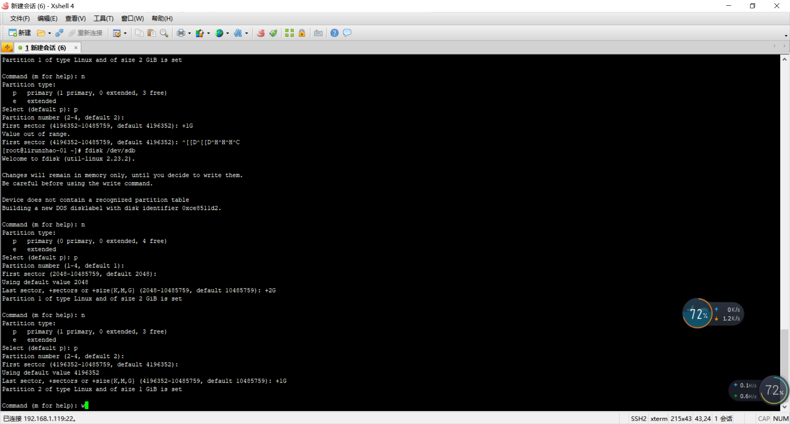
Task: Expand the Open folder dropdown arrow
Action: [49, 33]
